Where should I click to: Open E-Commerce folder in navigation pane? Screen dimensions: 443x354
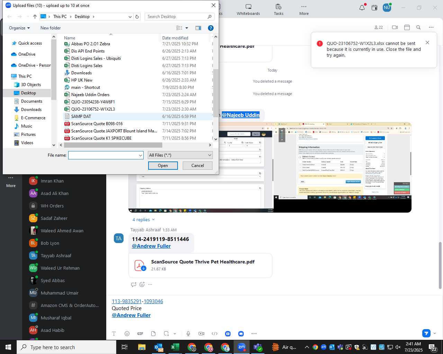pos(33,118)
